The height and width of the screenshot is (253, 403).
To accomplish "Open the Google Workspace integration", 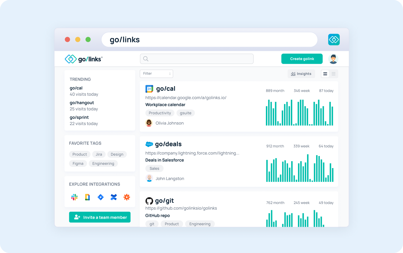I will pyautogui.click(x=87, y=197).
